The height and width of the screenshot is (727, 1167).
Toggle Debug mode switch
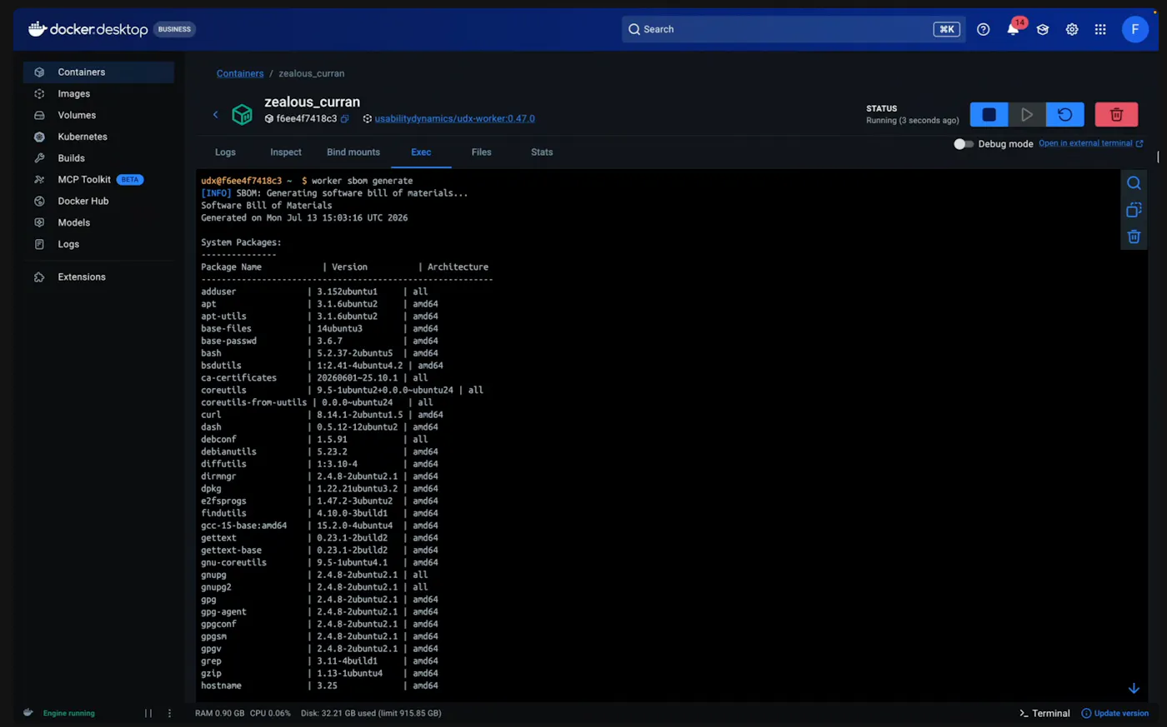(x=963, y=144)
